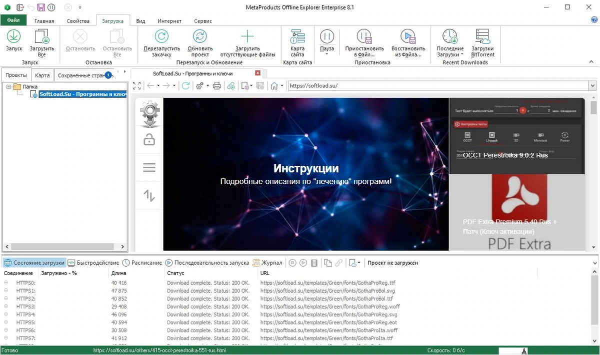Switch to the Сервис ribbon tab
This screenshot has height=355, width=600.
pos(202,21)
